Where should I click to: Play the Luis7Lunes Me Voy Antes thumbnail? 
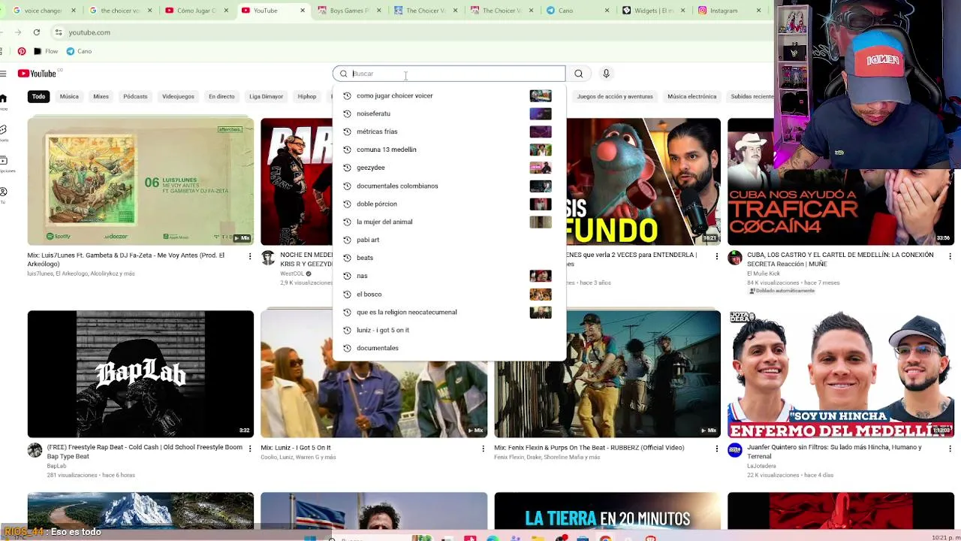[x=140, y=181]
